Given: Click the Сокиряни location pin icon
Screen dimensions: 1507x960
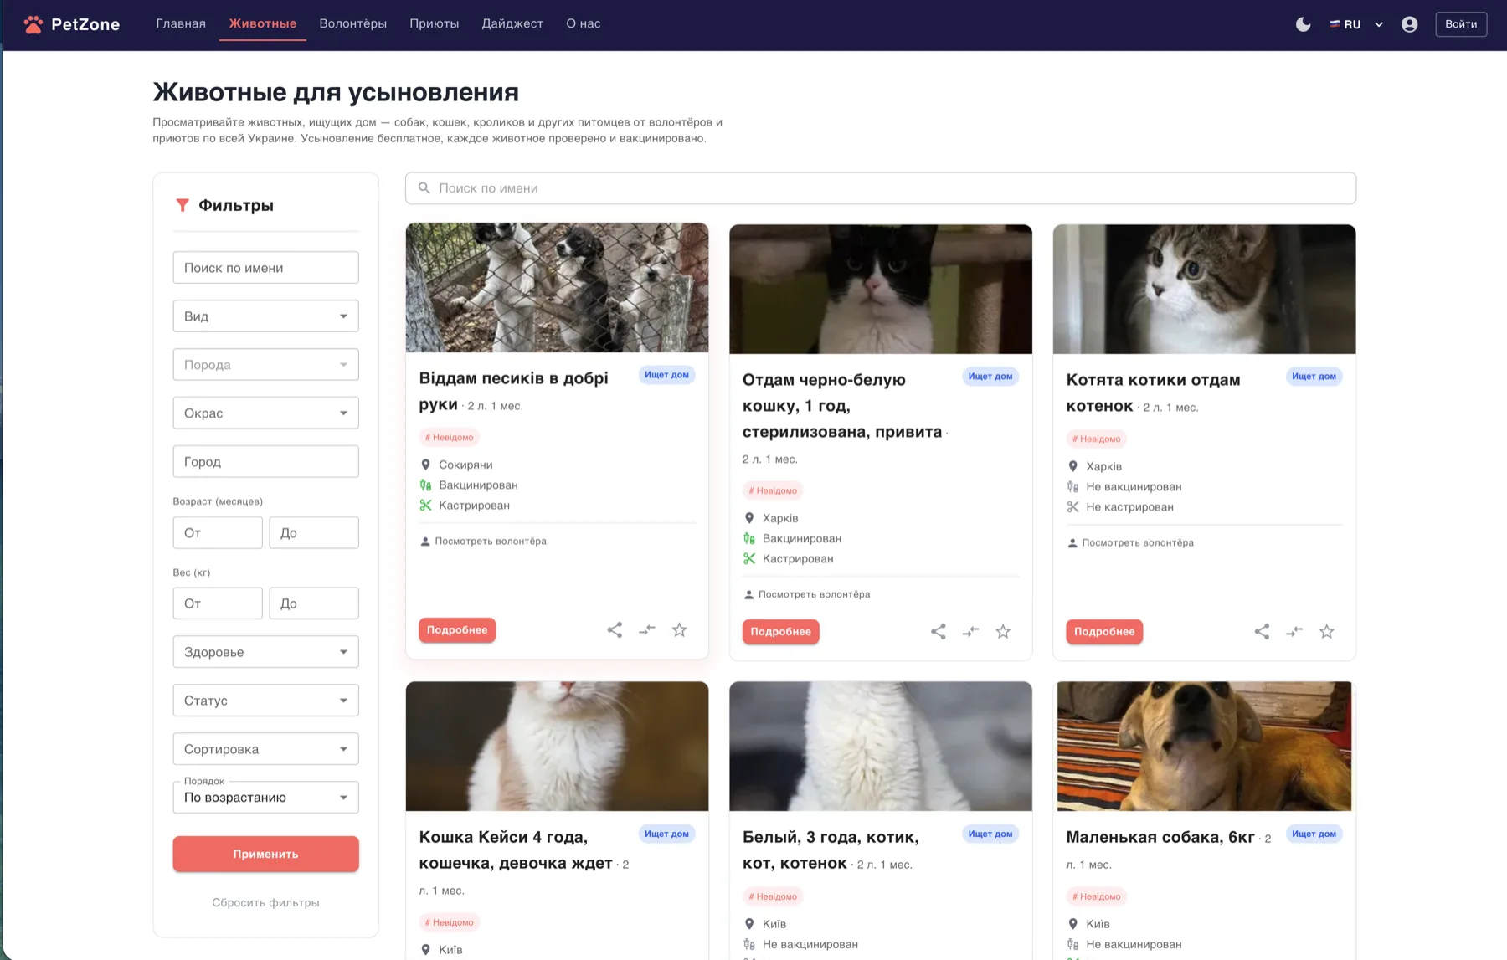Looking at the screenshot, I should click(425, 465).
